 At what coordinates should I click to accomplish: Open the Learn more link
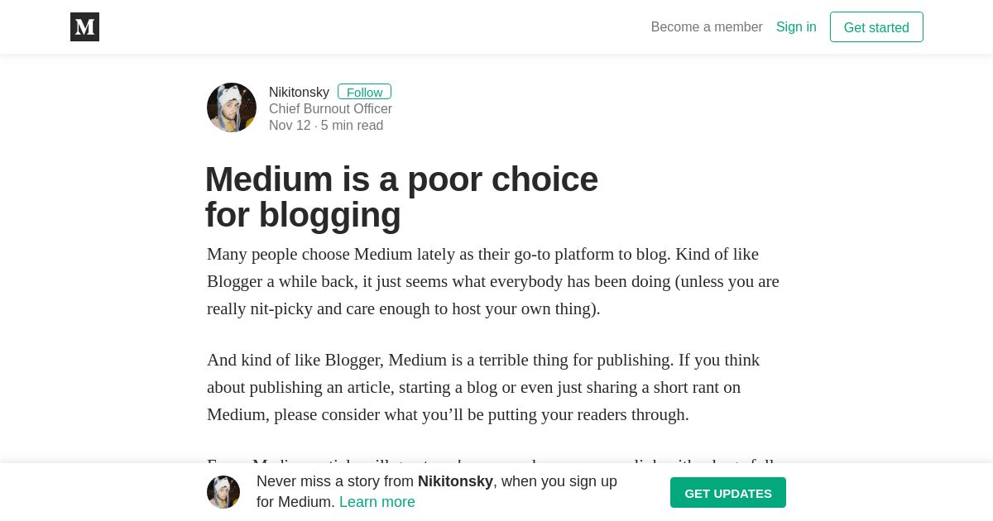[x=377, y=502]
